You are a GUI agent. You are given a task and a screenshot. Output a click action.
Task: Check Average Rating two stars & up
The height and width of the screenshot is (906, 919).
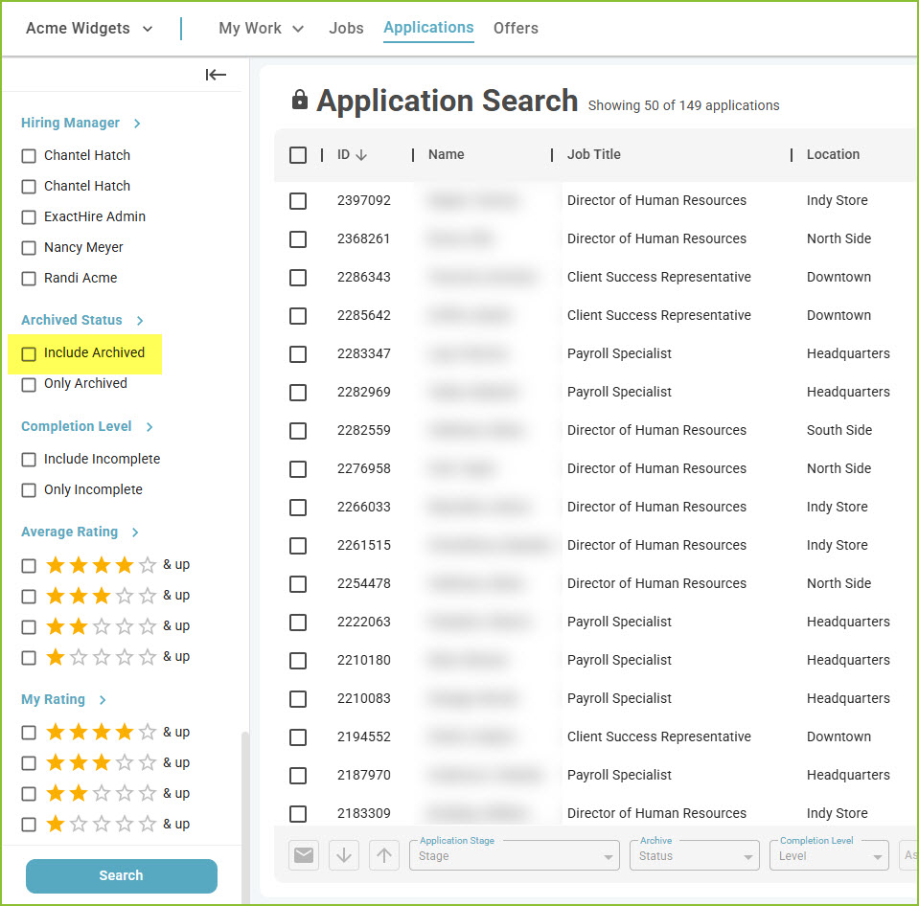(29, 627)
